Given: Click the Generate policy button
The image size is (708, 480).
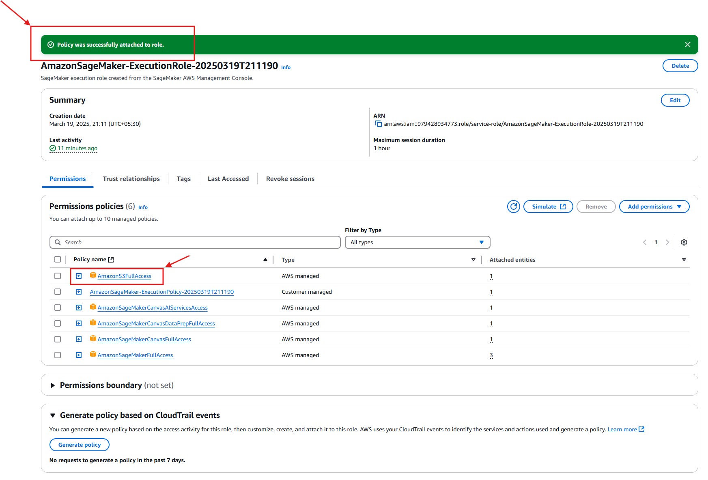Looking at the screenshot, I should 80,445.
